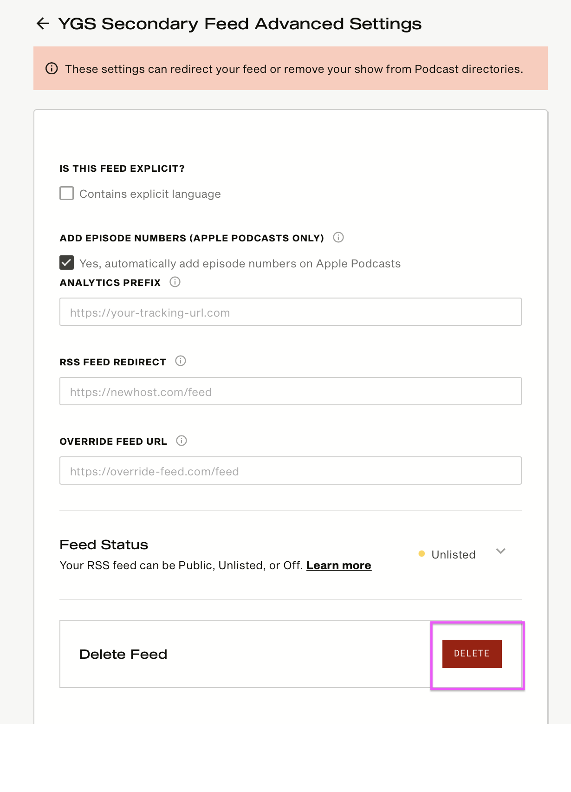View the RSS Feed Redirect info icon
571x792 pixels.
point(181,361)
